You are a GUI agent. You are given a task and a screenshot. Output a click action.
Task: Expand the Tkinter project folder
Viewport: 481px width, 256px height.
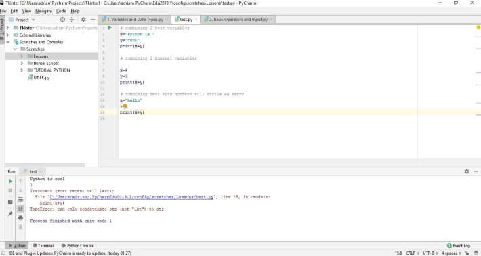click(7, 28)
